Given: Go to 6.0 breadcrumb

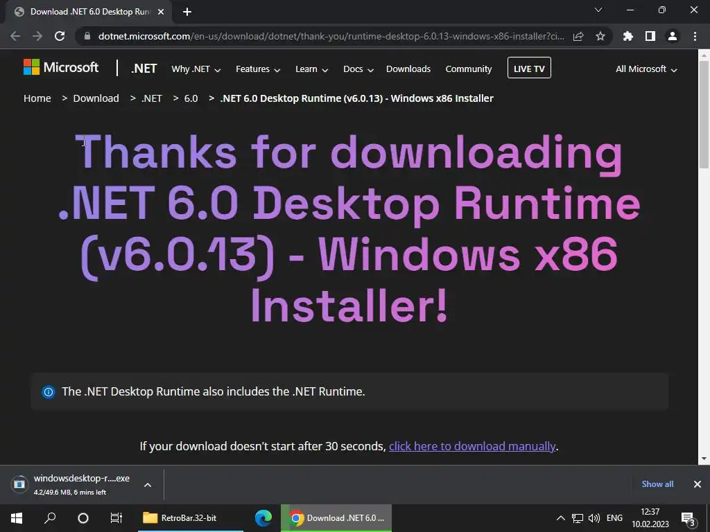Looking at the screenshot, I should tap(191, 98).
